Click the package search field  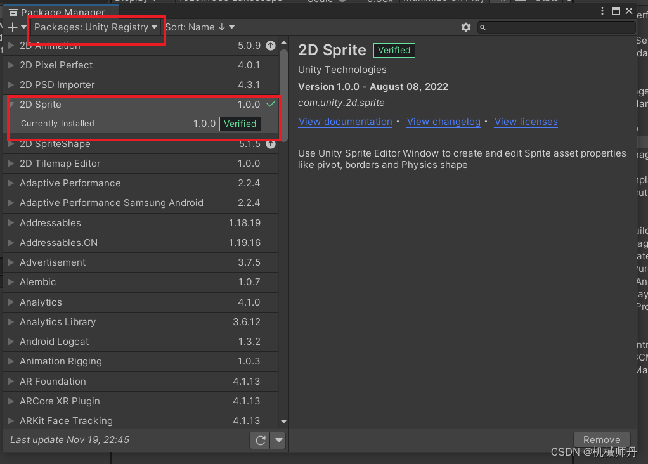point(556,27)
